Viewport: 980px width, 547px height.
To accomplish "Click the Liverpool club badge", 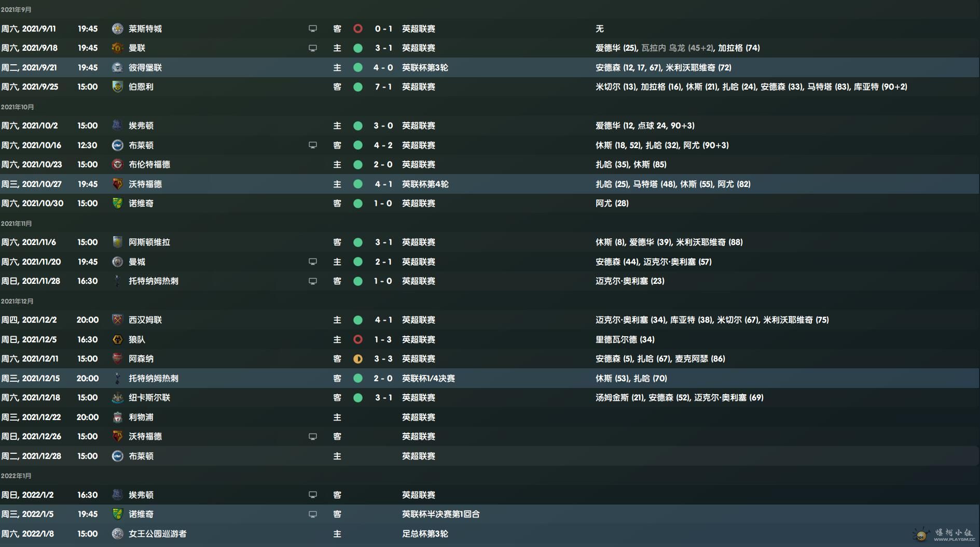I will coord(117,417).
